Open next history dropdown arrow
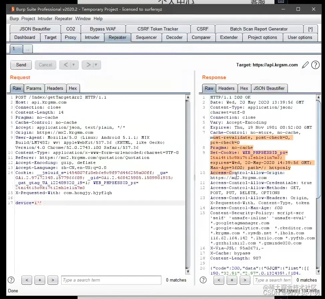This screenshot has height=299, width=325. tap(96, 65)
